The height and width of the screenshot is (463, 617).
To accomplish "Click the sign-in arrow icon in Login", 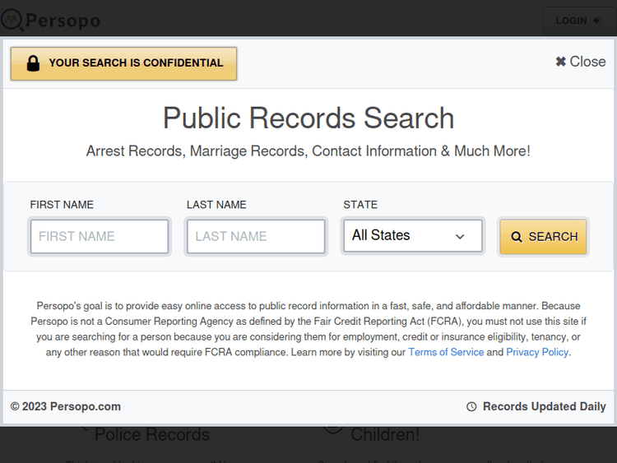I will pos(596,21).
